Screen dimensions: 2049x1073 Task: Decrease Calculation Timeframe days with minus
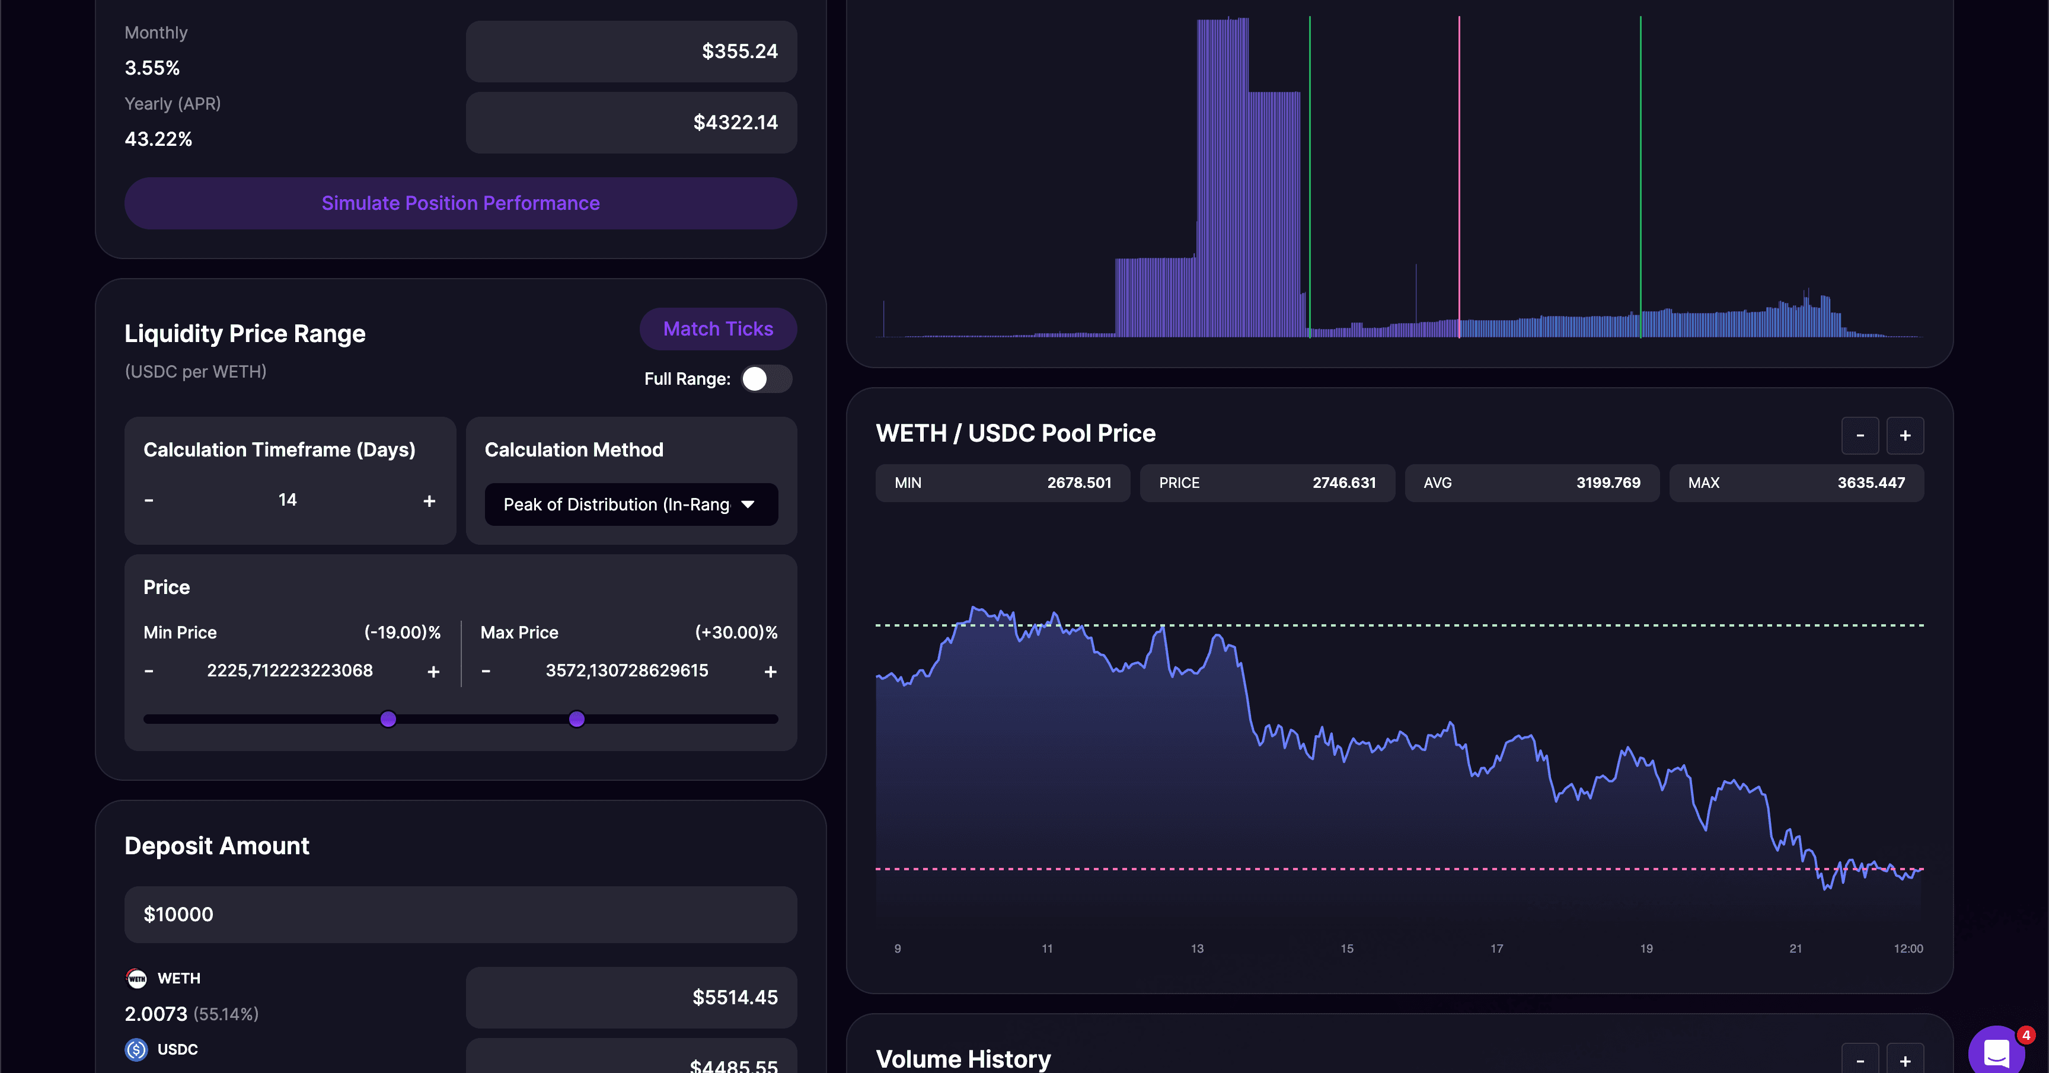(x=149, y=500)
